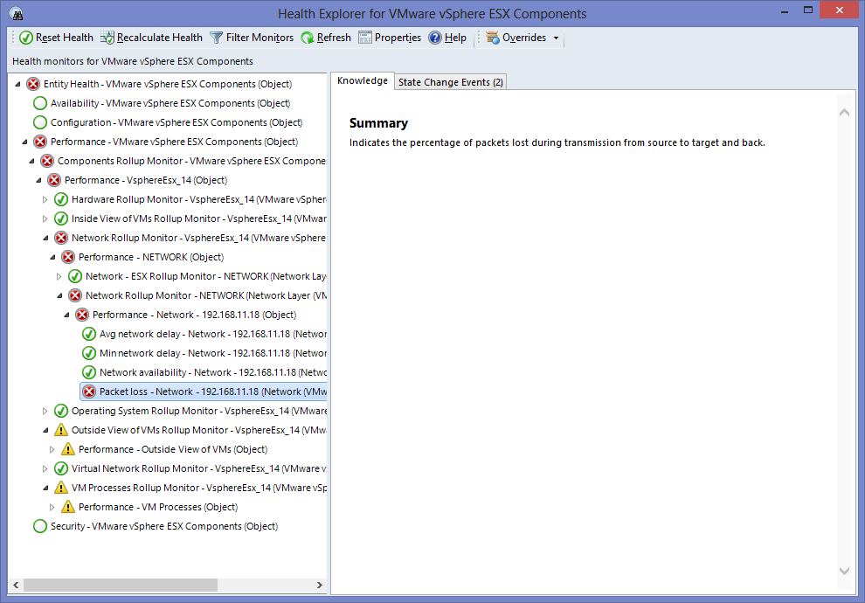Image resolution: width=865 pixels, height=603 pixels.
Task: Click green icon for Virtual Network Rollup Monitor
Action: [60, 469]
